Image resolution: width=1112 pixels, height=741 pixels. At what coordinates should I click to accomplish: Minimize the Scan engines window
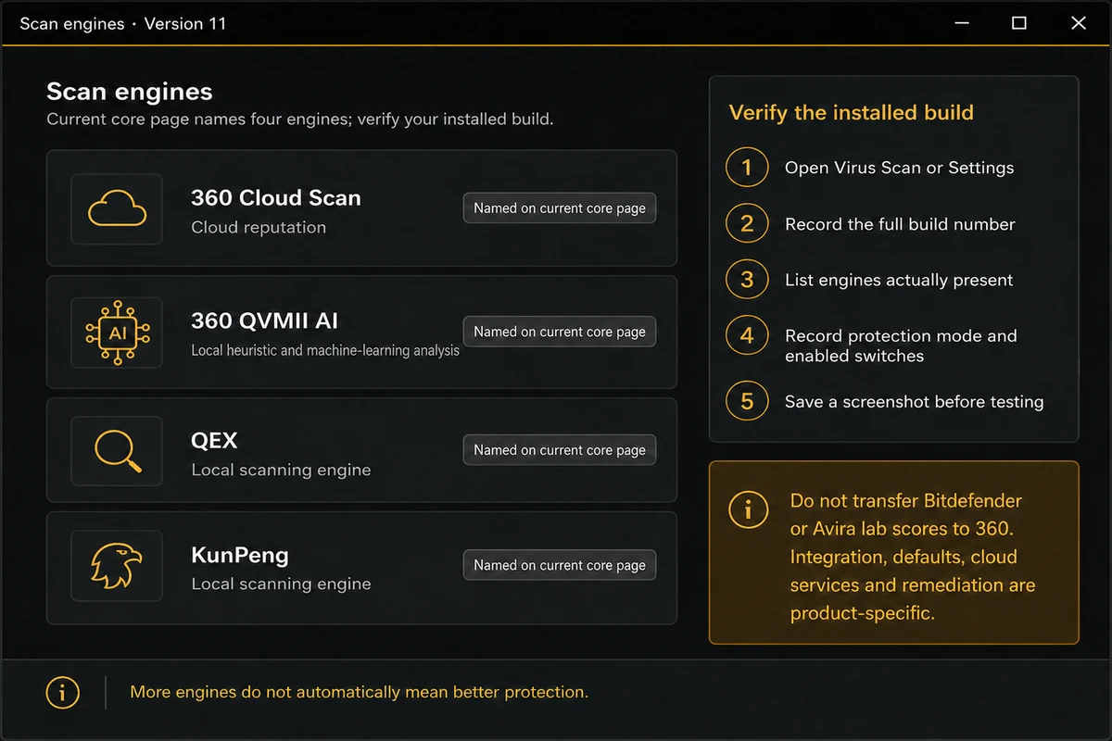(x=960, y=23)
